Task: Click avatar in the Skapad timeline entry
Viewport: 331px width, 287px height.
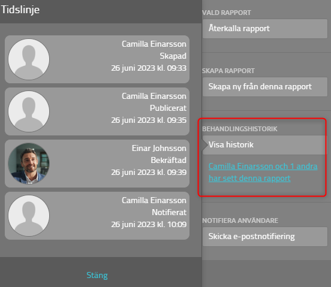Action: click(x=29, y=59)
